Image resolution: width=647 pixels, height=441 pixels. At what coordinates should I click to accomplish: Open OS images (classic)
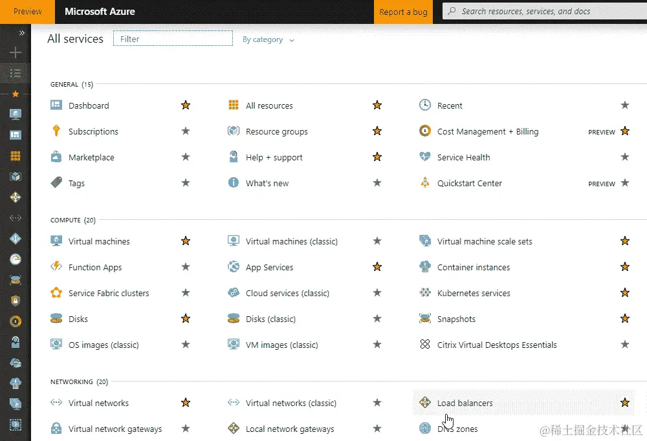104,345
